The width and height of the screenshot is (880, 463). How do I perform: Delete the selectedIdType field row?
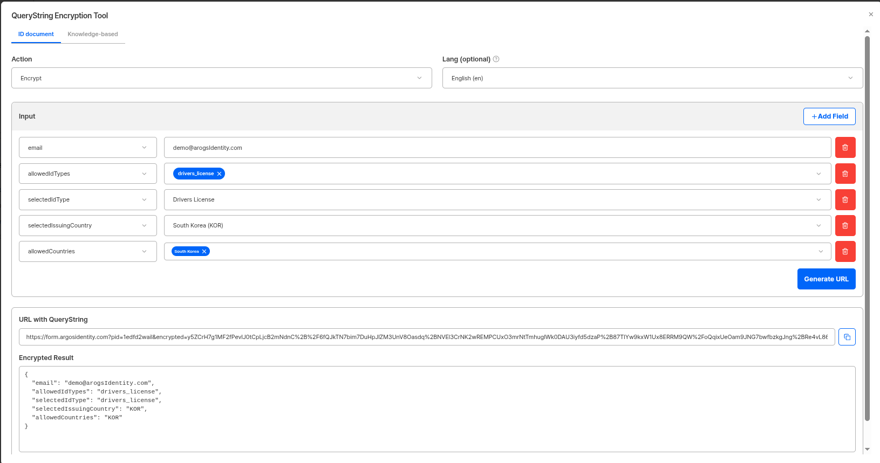845,199
